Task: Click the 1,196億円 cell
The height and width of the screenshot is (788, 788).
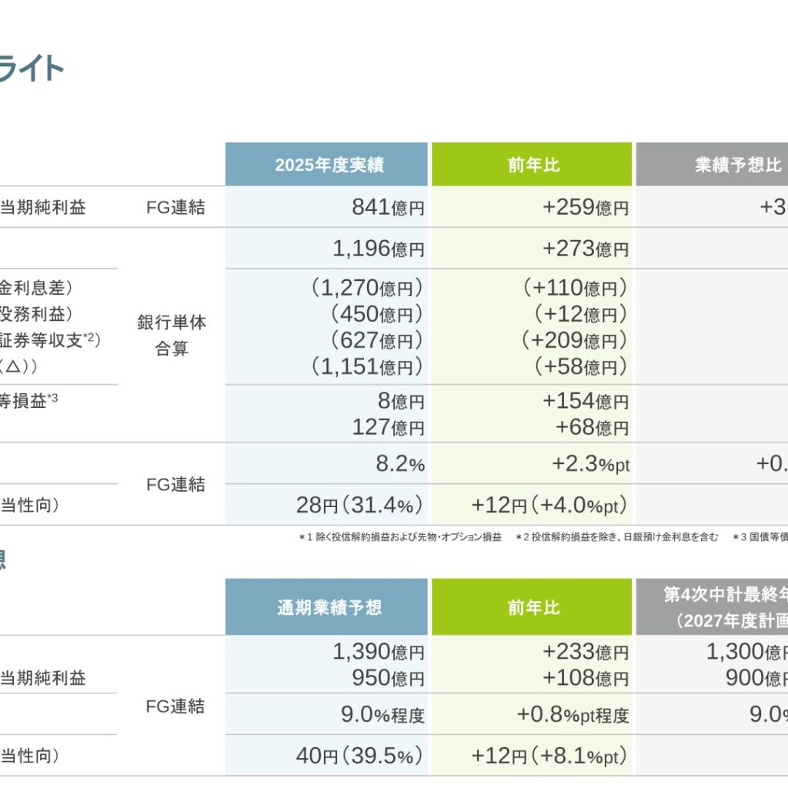Action: [x=379, y=249]
